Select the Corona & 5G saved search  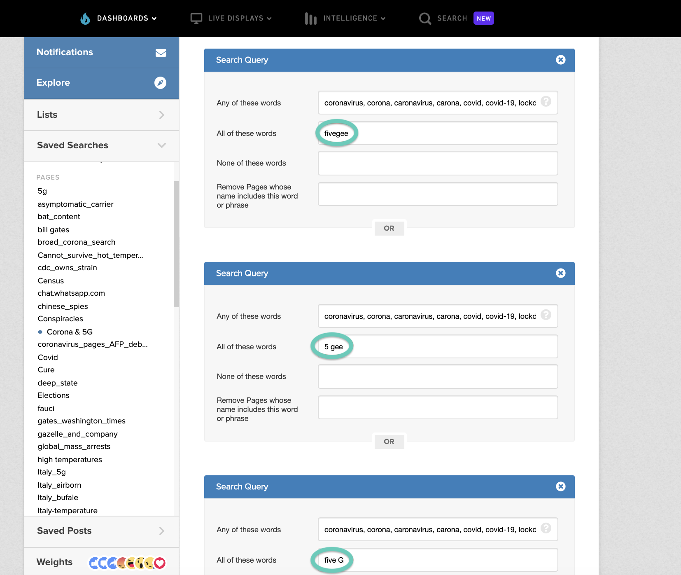pos(70,332)
